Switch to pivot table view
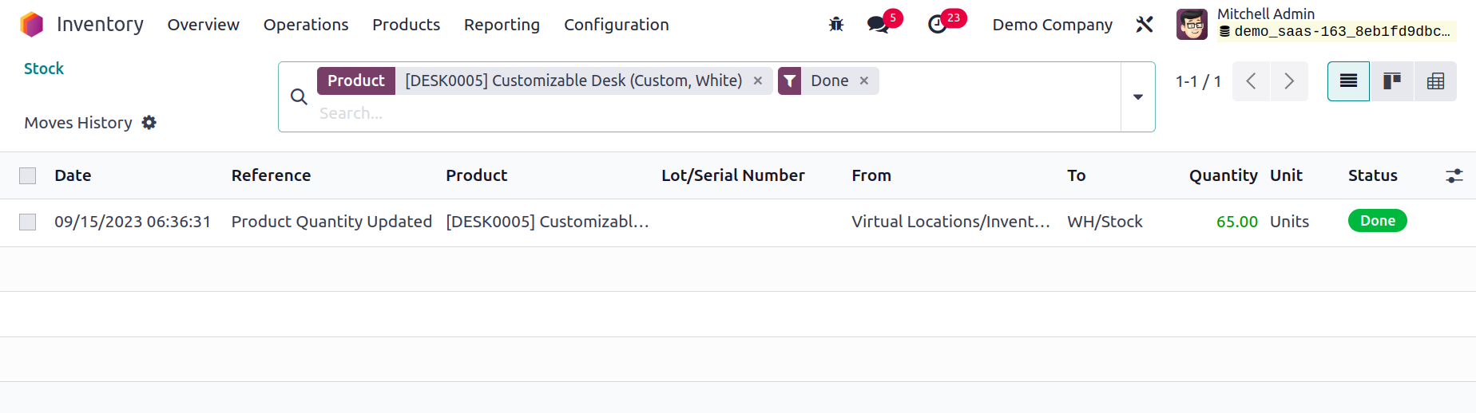The image size is (1476, 413). click(x=1435, y=81)
